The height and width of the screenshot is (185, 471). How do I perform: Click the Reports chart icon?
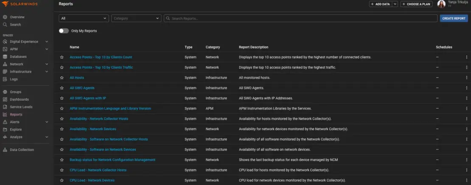(x=5, y=115)
